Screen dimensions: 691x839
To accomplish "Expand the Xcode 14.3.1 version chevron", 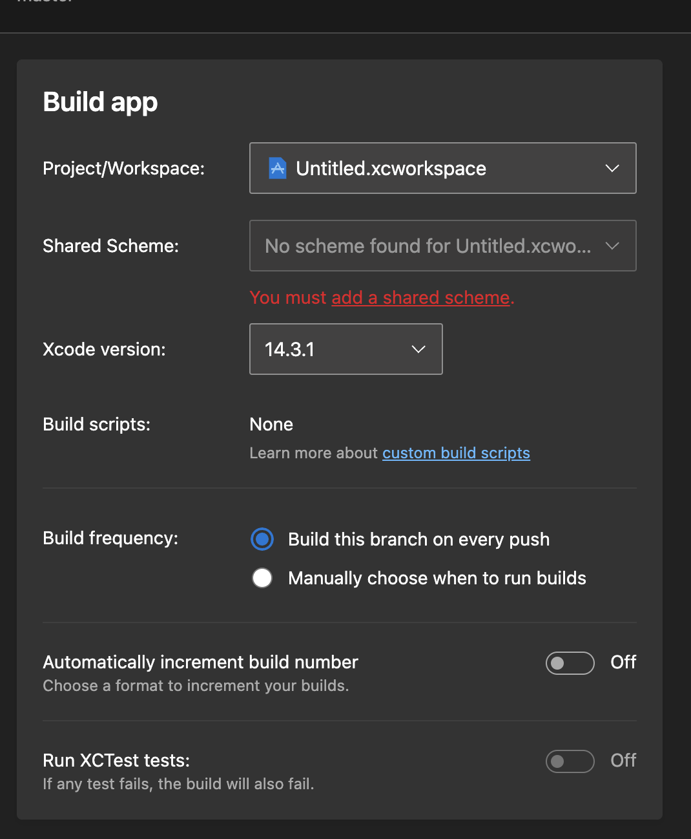I will (x=418, y=349).
